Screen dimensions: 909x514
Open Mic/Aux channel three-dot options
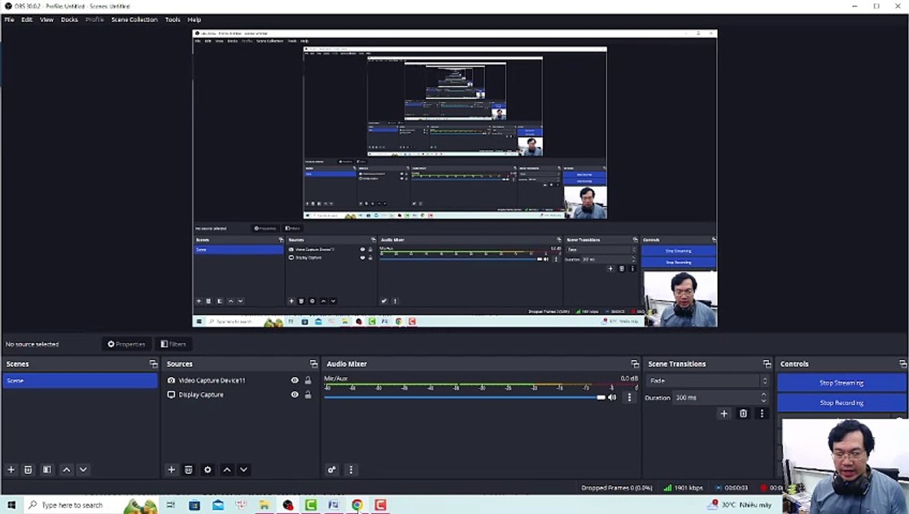click(629, 398)
